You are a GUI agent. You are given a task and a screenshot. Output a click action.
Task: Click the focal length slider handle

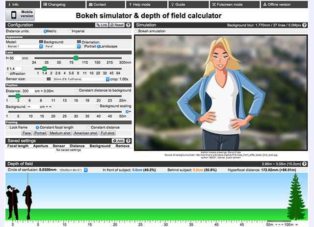click(x=76, y=58)
